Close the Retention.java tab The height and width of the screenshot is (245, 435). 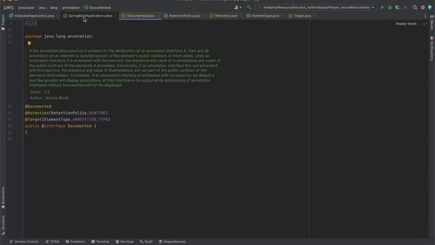(241, 16)
